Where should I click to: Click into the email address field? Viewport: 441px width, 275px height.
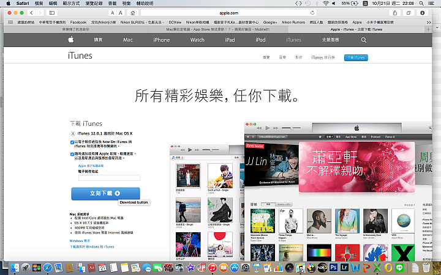pyautogui.click(x=109, y=178)
